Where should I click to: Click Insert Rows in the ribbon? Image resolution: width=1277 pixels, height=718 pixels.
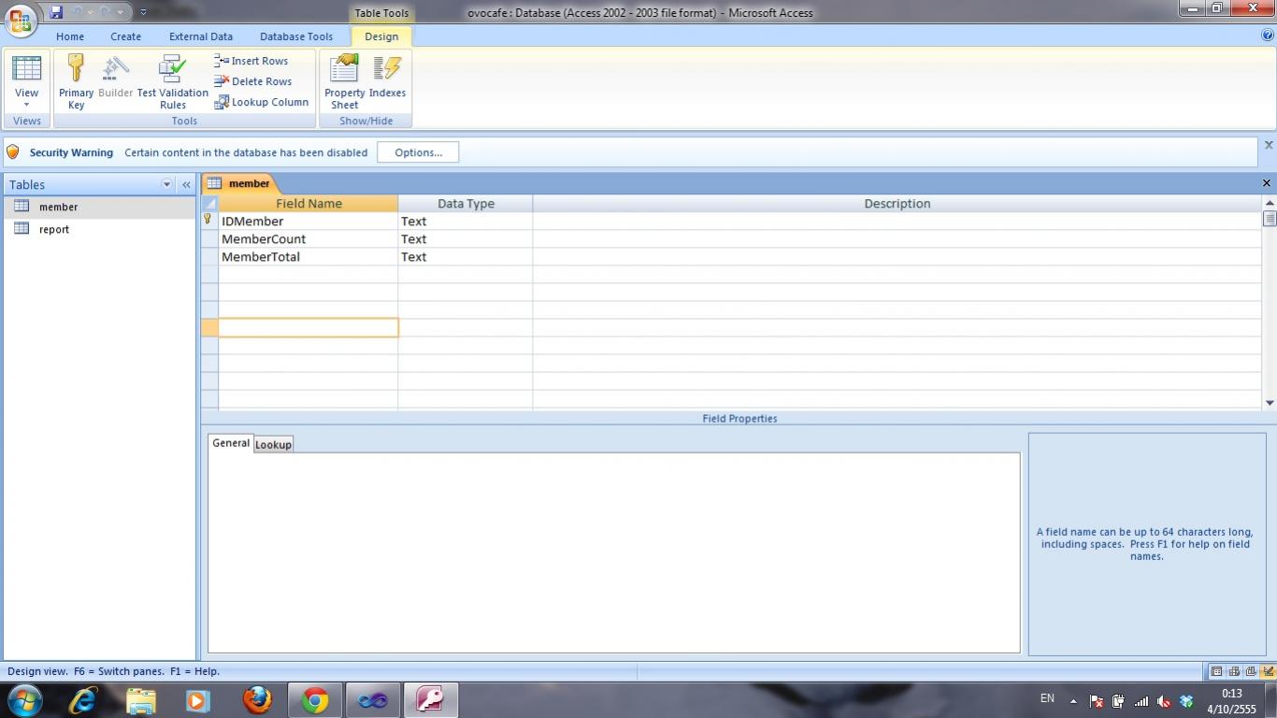[251, 61]
